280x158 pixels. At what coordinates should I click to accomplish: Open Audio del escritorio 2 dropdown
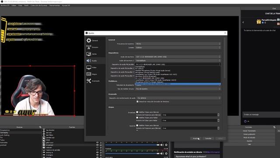[x=178, y=61]
